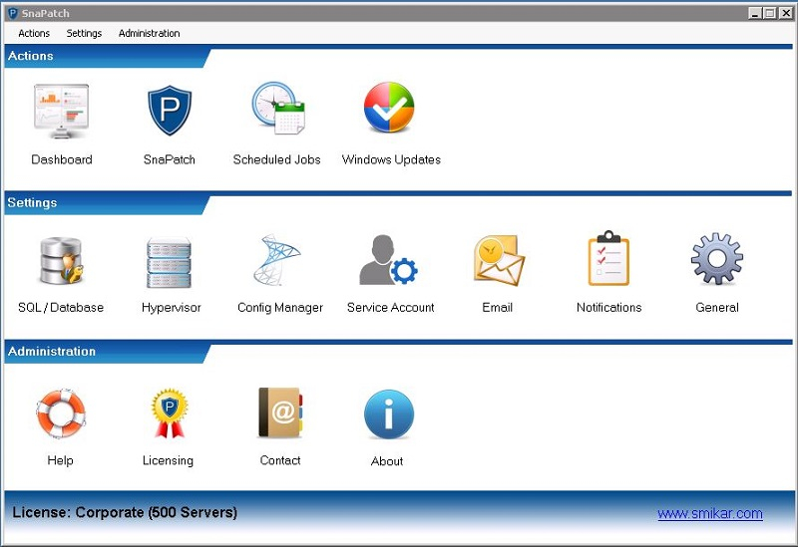Open Hypervisor server stack icon
The height and width of the screenshot is (547, 798).
[x=169, y=262]
